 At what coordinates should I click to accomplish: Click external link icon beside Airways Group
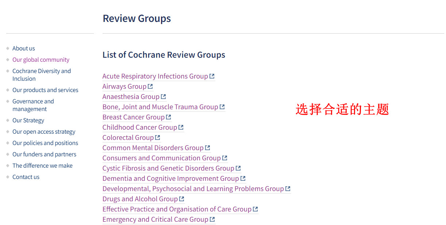point(150,87)
